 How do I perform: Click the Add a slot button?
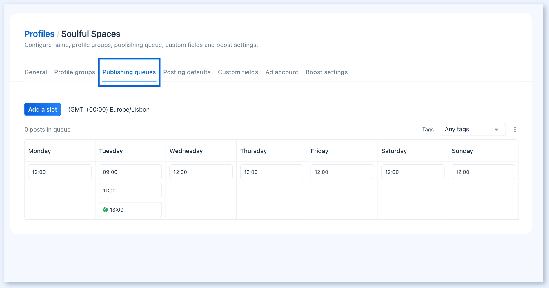(43, 110)
